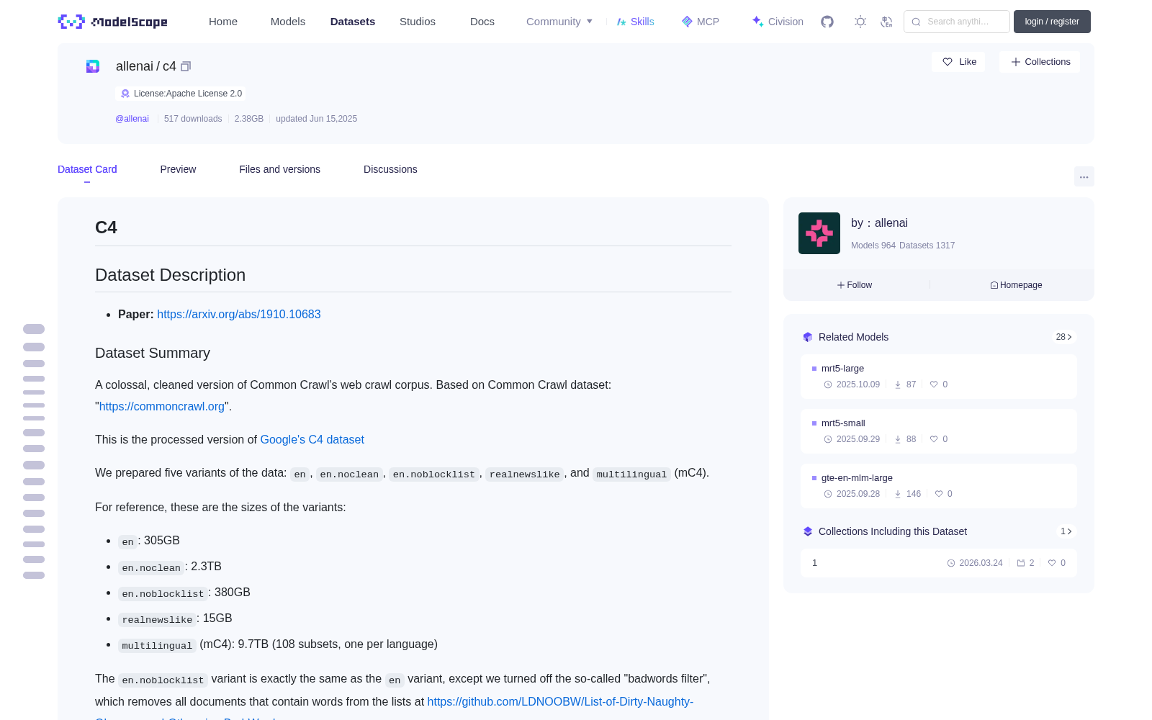Click mrt5-large like heart icon
This screenshot has height=720, width=1152.
click(x=934, y=384)
